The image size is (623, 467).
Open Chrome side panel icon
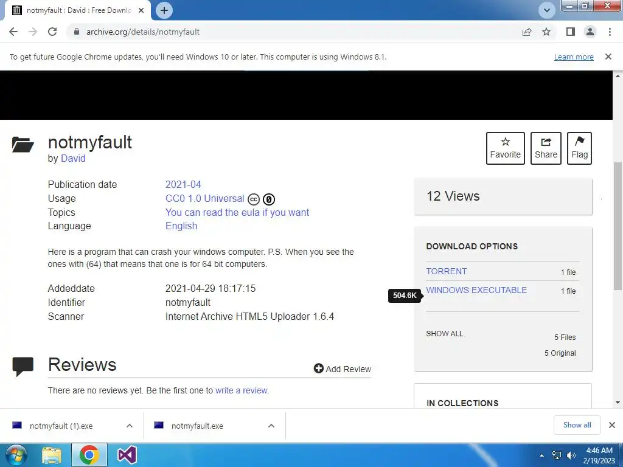coord(571,32)
